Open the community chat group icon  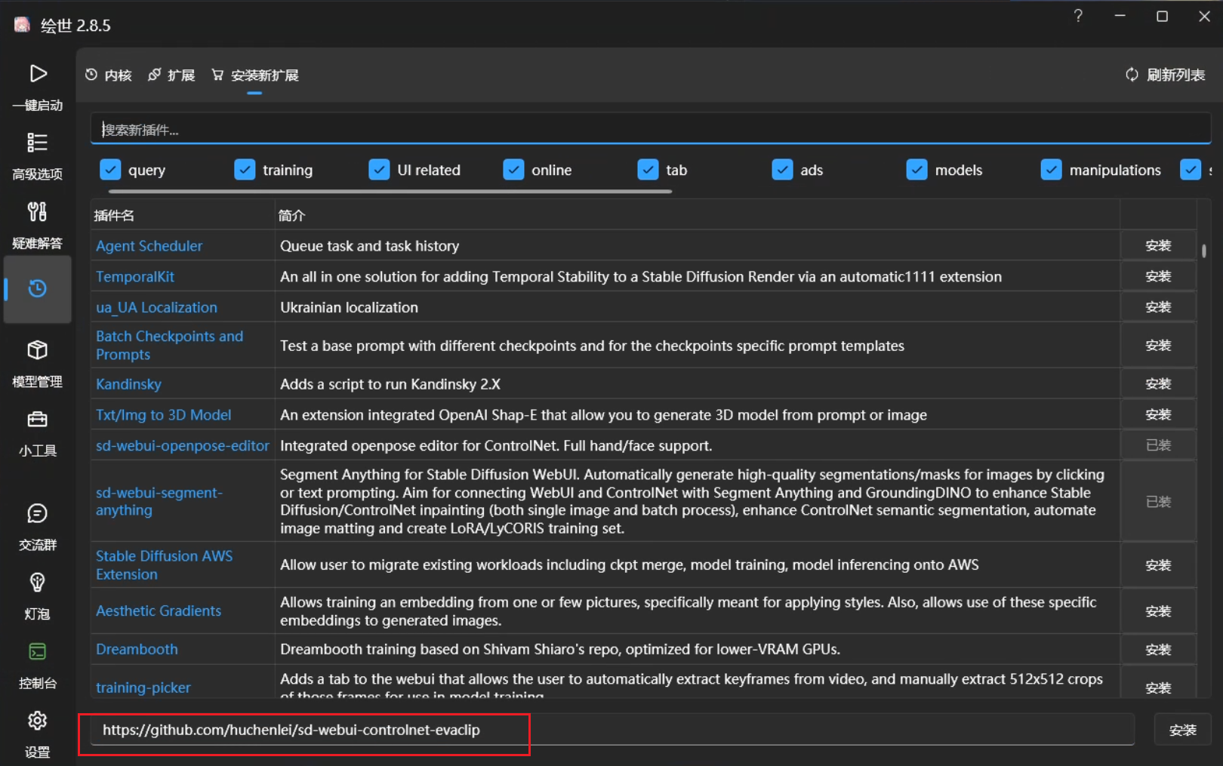coord(37,513)
